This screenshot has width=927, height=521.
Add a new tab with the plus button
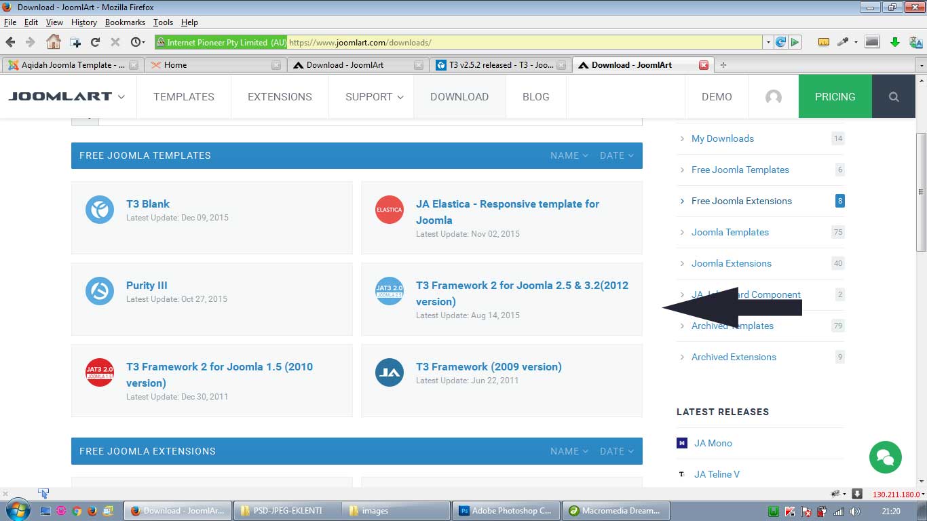pyautogui.click(x=723, y=65)
